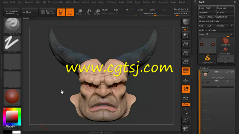
Task: Click the Actual size button
Action: (186, 53)
